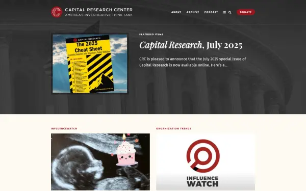306x191 pixels.
Task: Open the ultrasound cupcake article image
Action: coord(100,162)
